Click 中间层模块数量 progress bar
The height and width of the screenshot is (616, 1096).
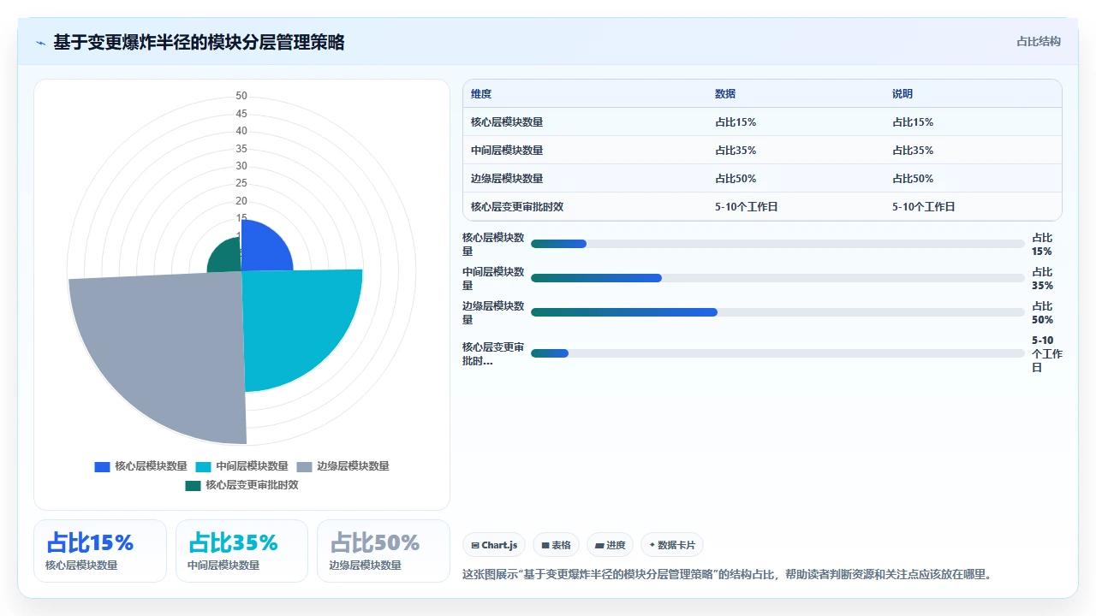777,278
